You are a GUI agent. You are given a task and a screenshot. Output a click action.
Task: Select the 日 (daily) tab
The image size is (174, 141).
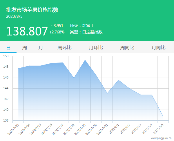pyautogui.click(x=8, y=48)
